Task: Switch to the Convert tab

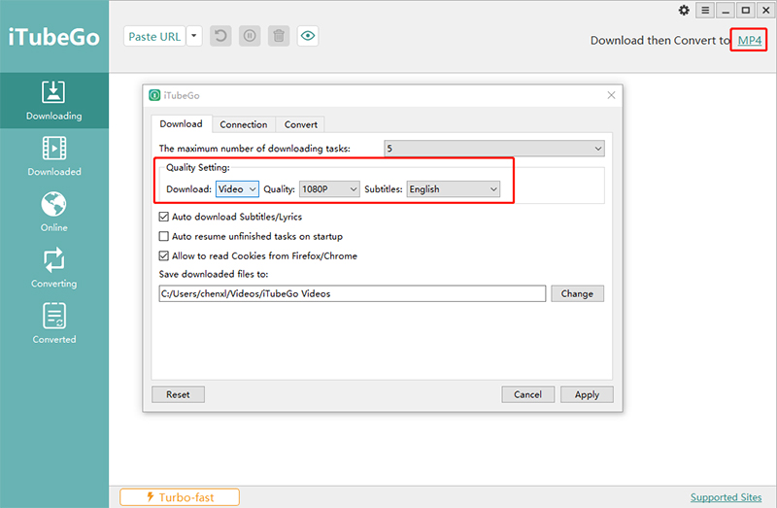Action: (x=301, y=124)
